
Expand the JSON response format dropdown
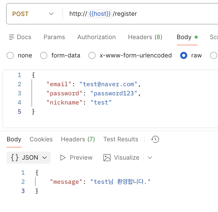coord(45,158)
